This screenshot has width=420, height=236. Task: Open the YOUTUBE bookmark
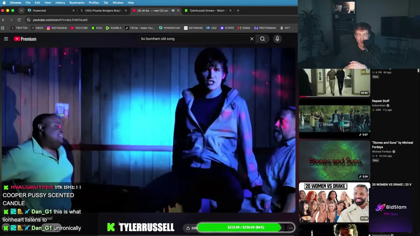(79, 28)
